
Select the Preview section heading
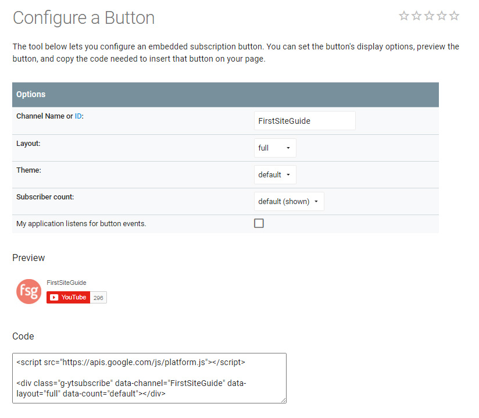tap(28, 258)
